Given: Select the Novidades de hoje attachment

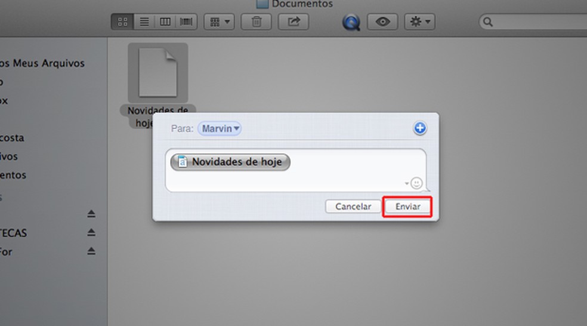Looking at the screenshot, I should click(x=230, y=162).
